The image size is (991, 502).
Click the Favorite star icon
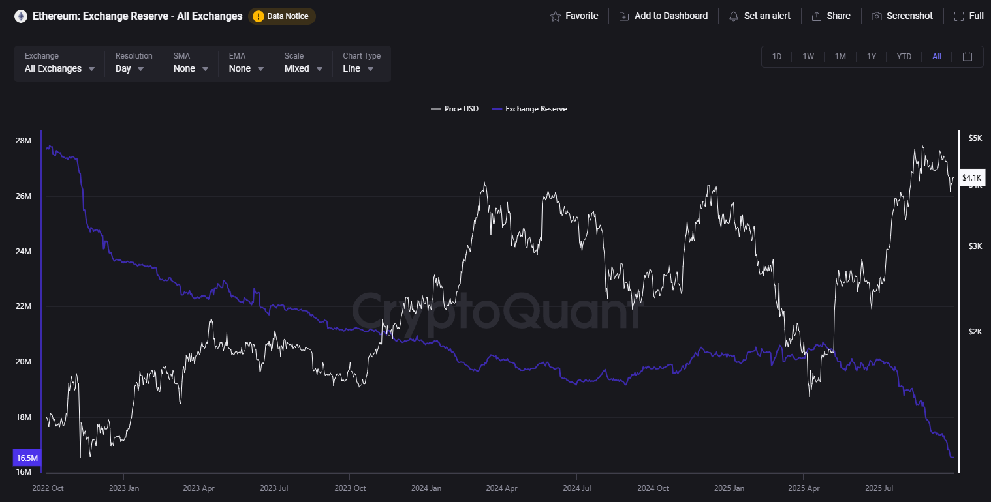(556, 16)
